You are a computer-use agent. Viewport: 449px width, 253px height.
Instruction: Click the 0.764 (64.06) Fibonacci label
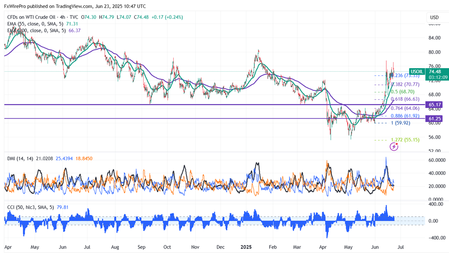coord(405,108)
